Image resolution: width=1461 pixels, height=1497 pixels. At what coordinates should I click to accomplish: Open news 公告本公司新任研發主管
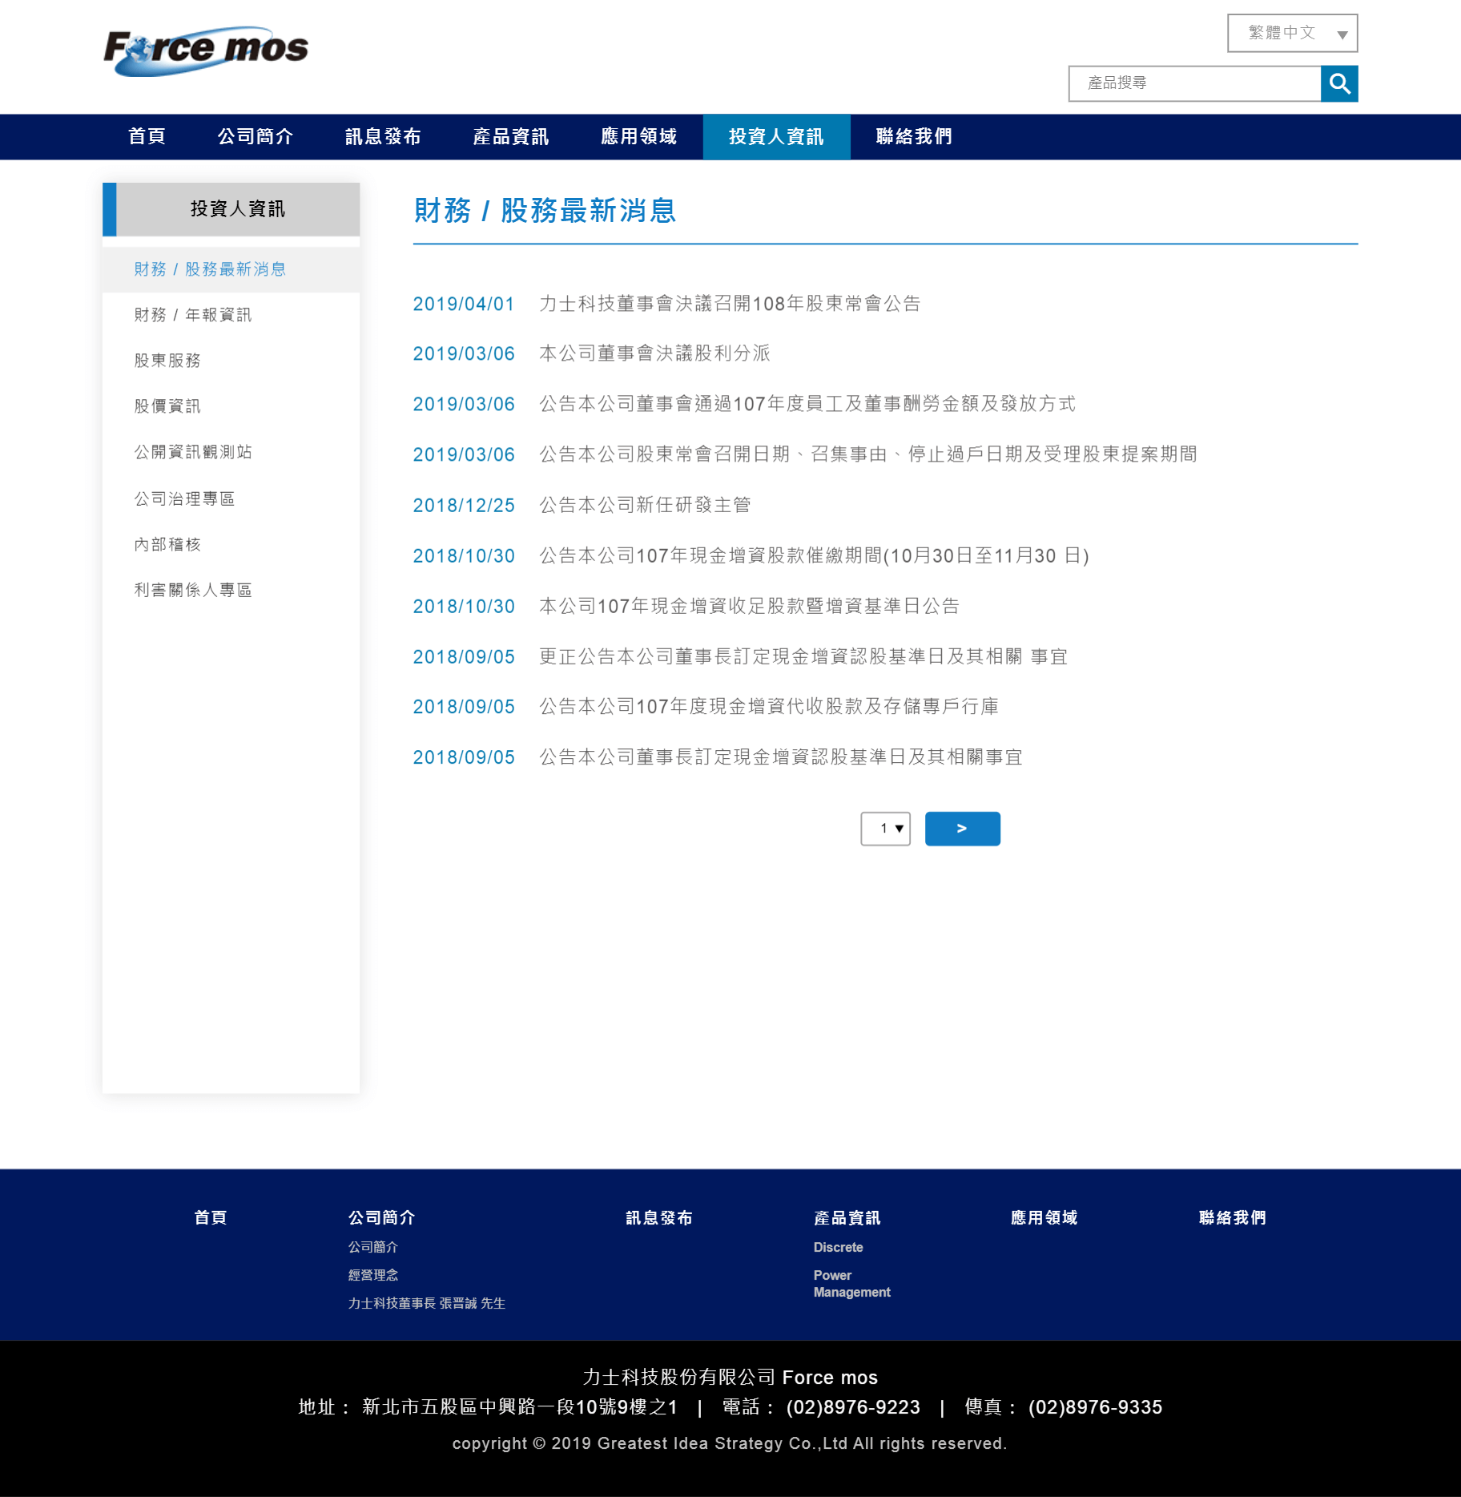click(645, 505)
